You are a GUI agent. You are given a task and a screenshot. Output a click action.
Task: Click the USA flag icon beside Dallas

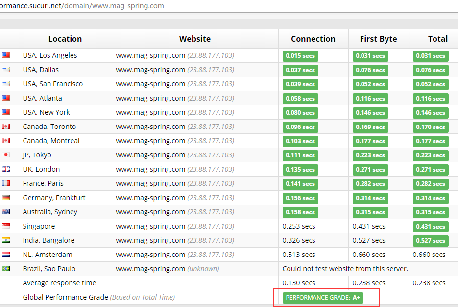tap(6, 70)
